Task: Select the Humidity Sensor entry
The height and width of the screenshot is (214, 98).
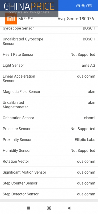Action: point(49,150)
